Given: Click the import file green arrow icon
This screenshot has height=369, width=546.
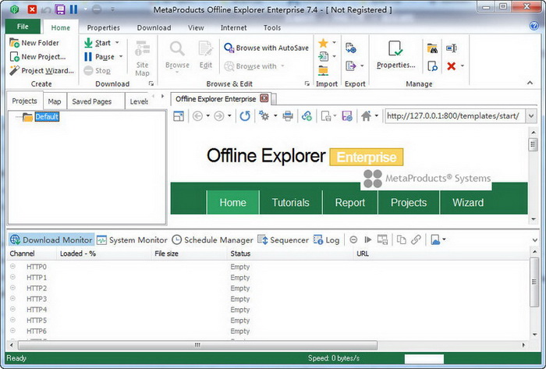Looking at the screenshot, I should click(x=323, y=56).
